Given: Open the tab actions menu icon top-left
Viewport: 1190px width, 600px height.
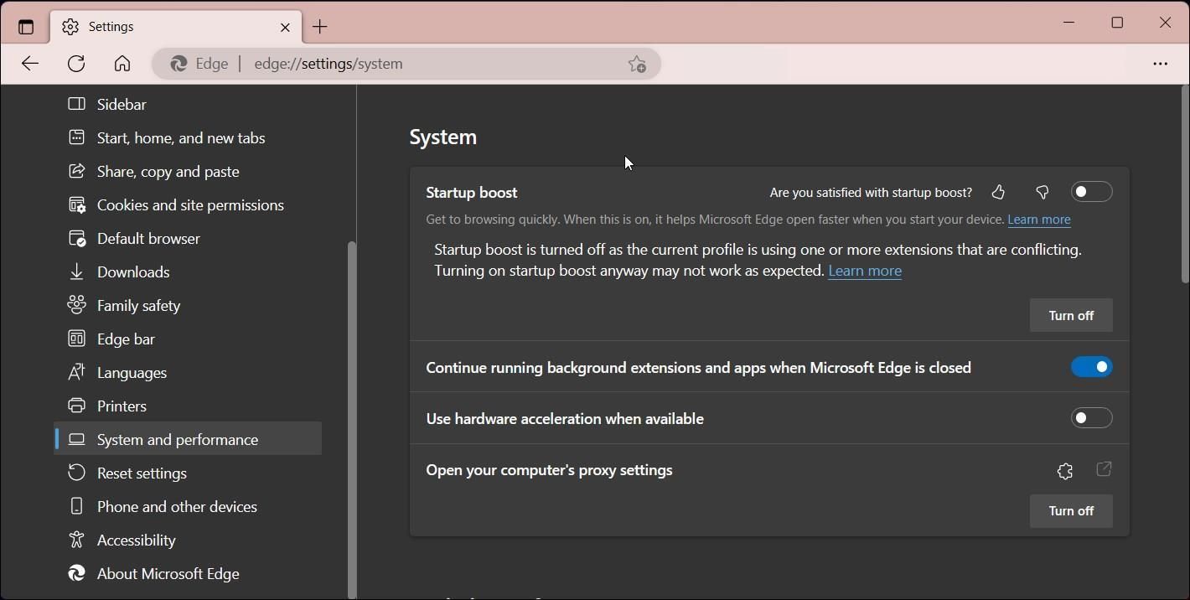Looking at the screenshot, I should (25, 26).
